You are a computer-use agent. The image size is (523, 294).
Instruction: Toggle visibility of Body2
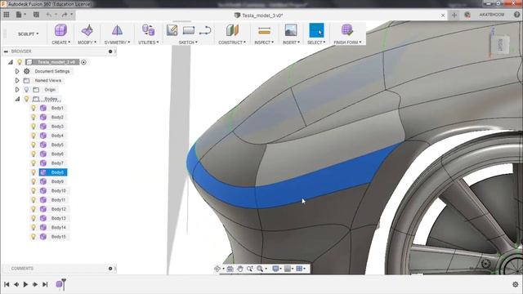pyautogui.click(x=34, y=118)
